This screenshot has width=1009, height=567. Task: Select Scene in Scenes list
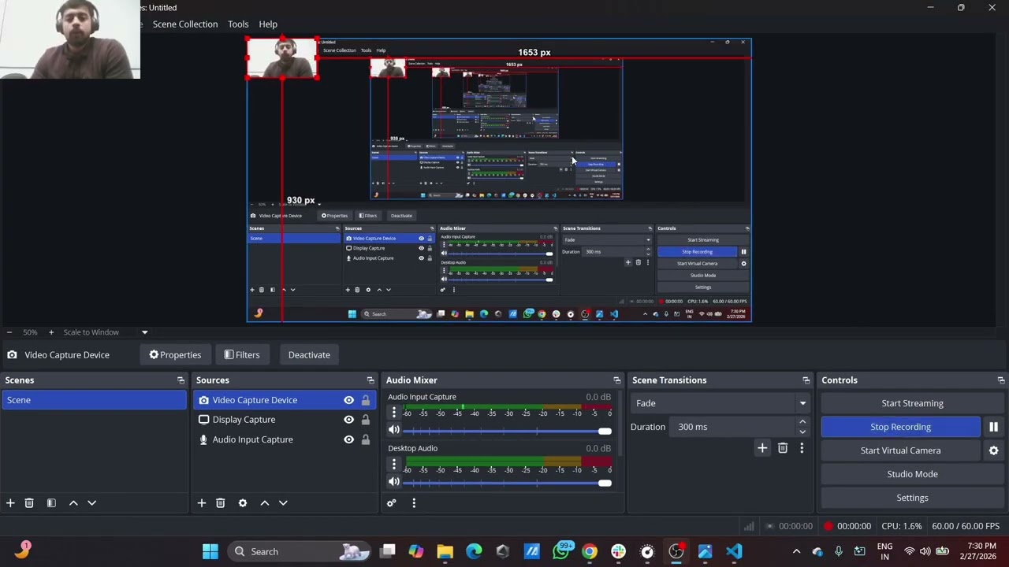pyautogui.click(x=94, y=400)
